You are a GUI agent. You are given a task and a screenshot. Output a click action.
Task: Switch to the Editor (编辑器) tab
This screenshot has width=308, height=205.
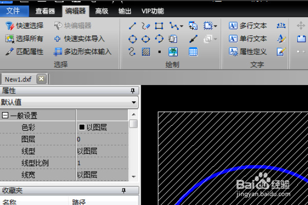click(75, 11)
